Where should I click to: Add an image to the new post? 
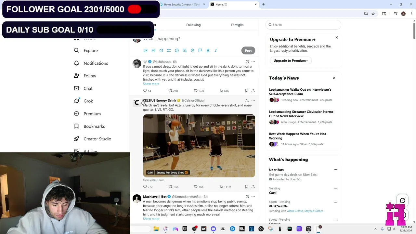click(x=146, y=50)
